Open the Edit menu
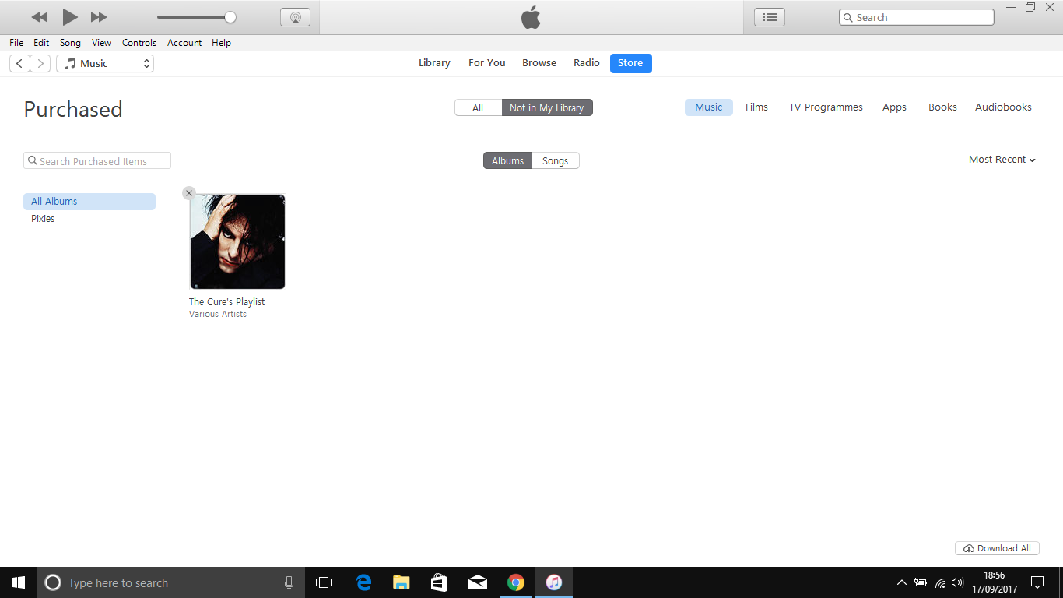Image resolution: width=1063 pixels, height=598 pixels. [x=41, y=43]
